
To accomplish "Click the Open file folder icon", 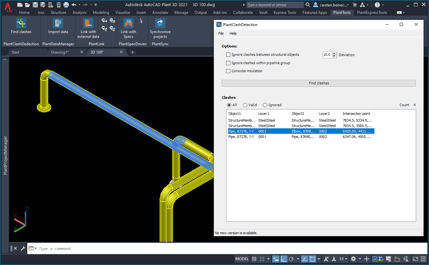I will [28, 5].
